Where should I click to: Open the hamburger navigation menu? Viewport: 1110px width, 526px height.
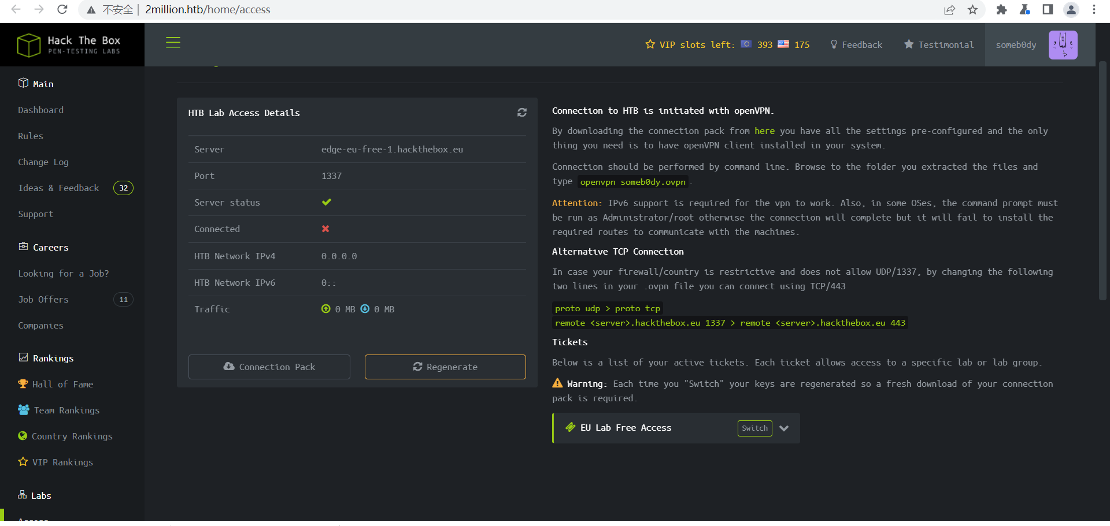coord(173,42)
